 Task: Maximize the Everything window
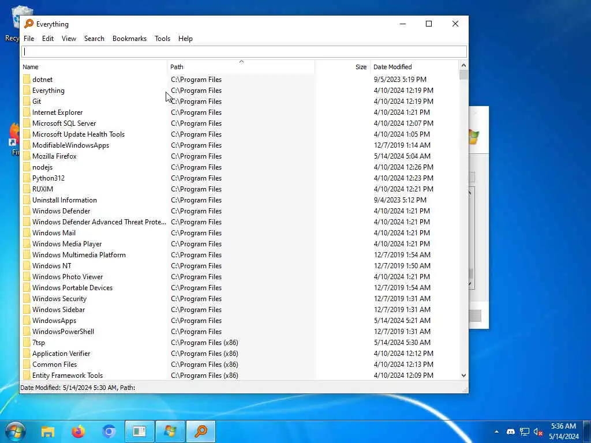pyautogui.click(x=429, y=24)
